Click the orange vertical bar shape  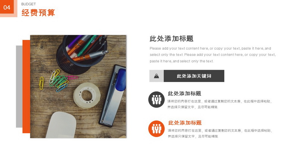(x=27, y=86)
